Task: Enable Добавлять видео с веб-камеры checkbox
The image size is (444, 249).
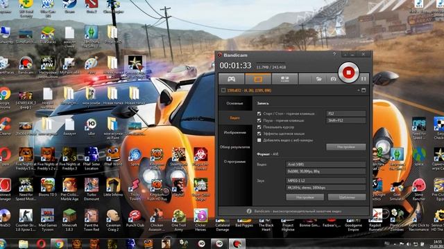Action: tap(259, 140)
